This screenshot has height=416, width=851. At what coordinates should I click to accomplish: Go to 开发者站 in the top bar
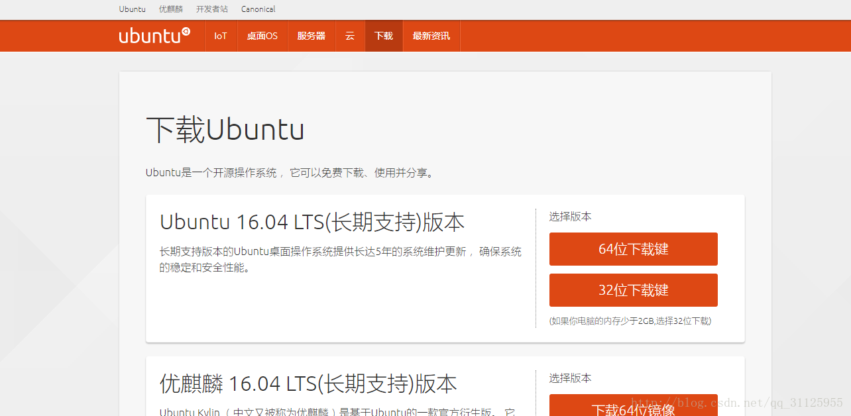tap(211, 9)
